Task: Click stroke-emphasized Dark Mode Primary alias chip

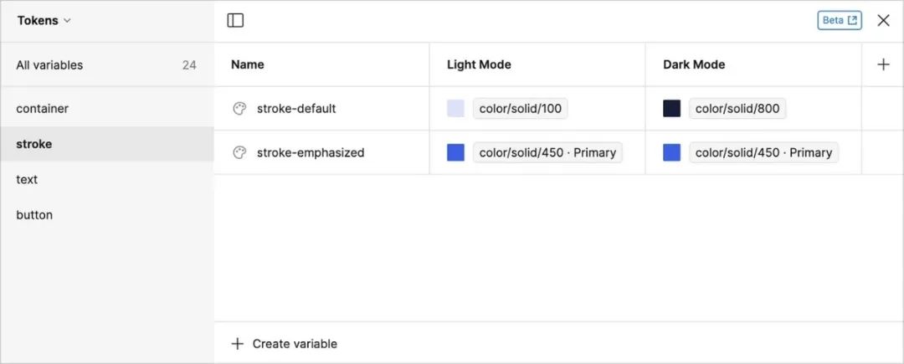Action: pos(763,152)
